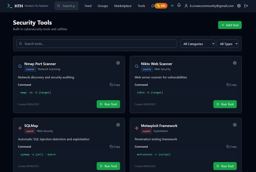Open the Groups page

point(103,6)
